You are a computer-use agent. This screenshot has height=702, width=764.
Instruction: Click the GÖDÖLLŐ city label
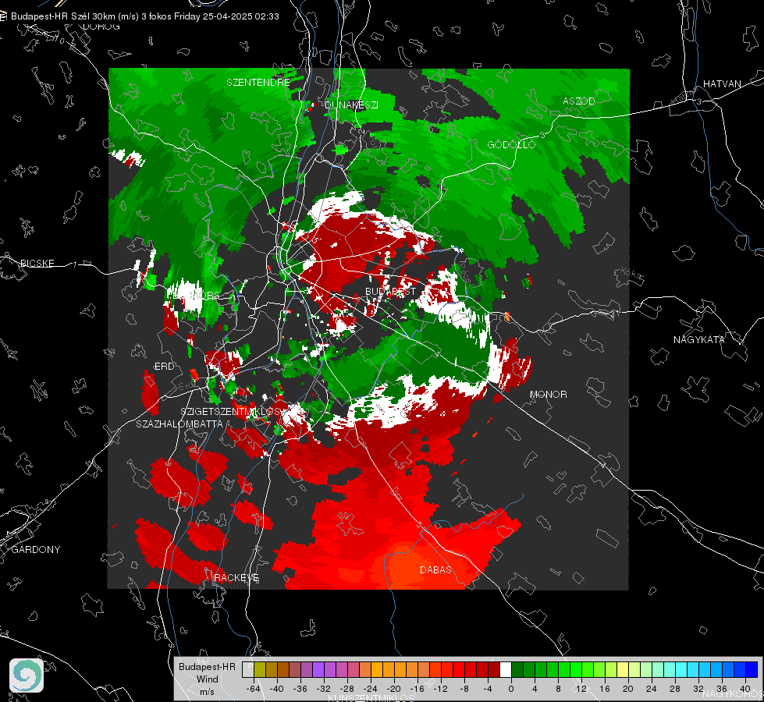point(511,144)
